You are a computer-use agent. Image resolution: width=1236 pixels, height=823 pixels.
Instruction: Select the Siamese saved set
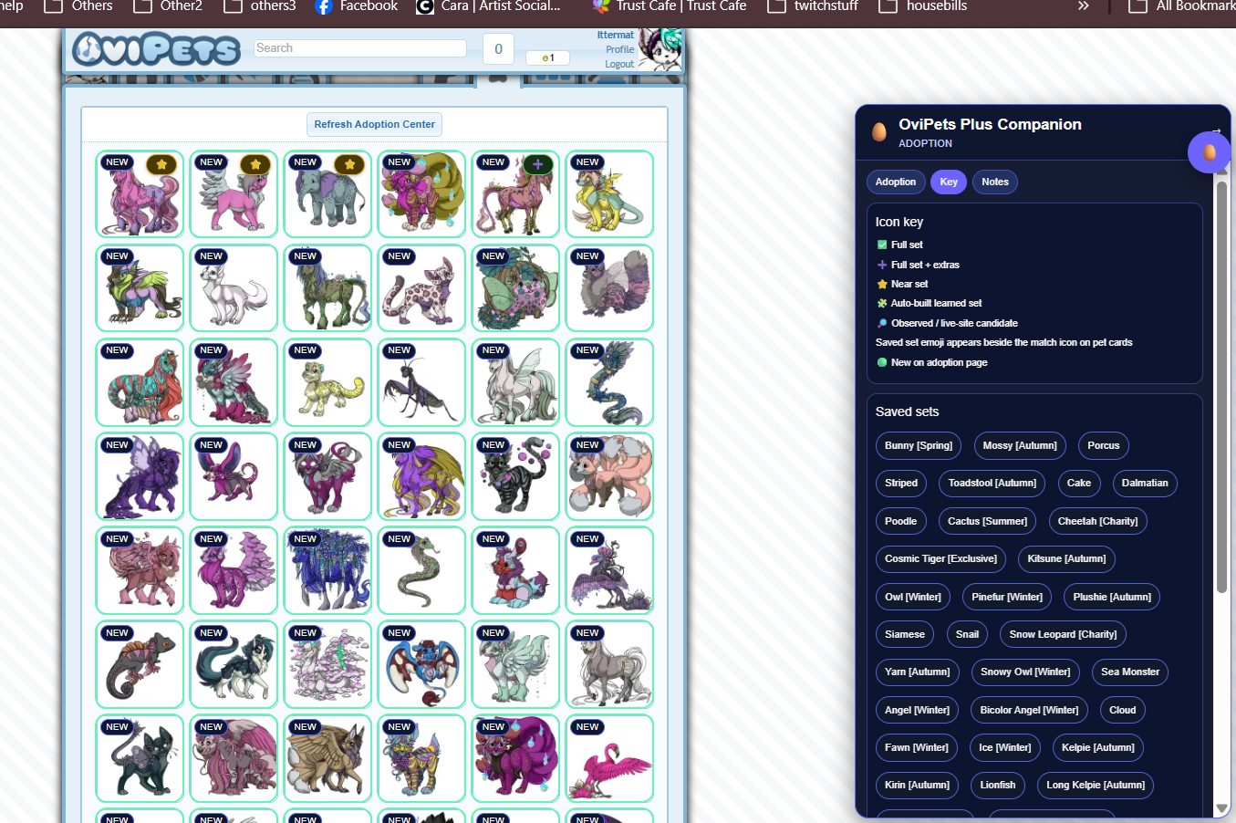click(905, 634)
